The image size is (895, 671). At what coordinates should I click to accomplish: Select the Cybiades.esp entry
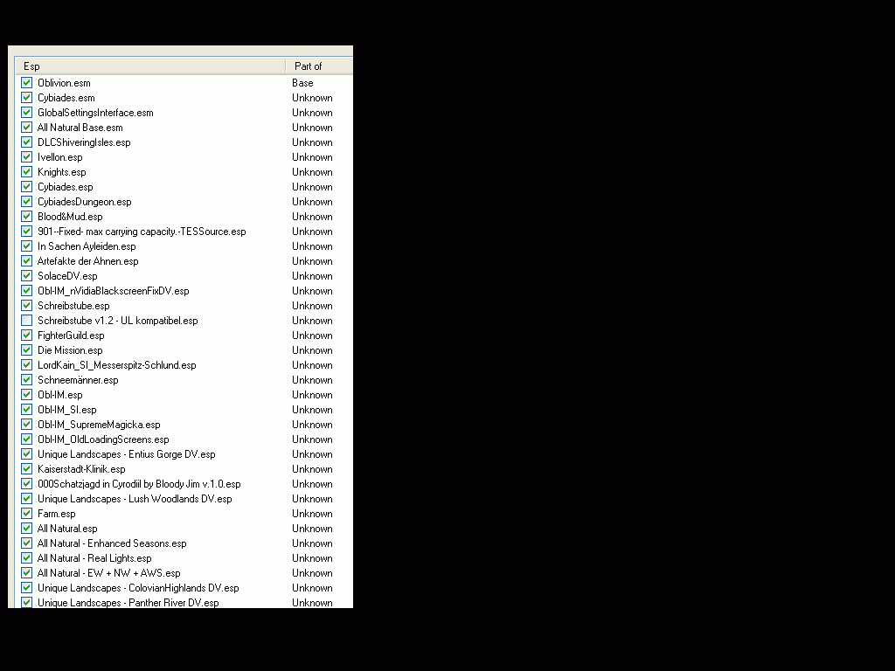65,187
